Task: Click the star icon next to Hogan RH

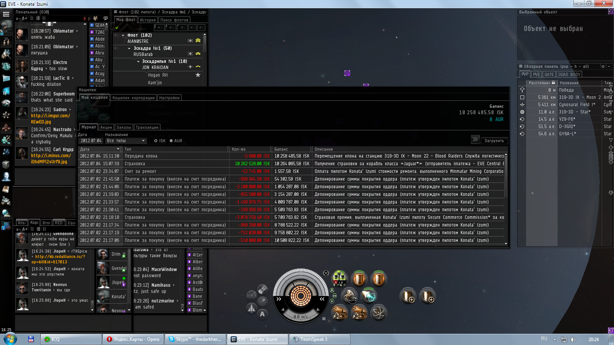Action: (x=198, y=75)
